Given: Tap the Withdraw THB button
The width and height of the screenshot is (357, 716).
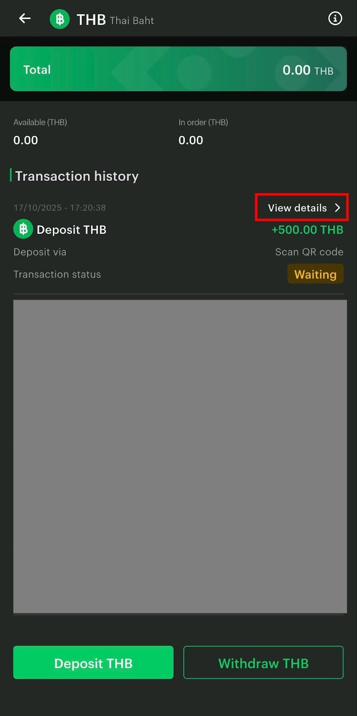Looking at the screenshot, I should click(x=263, y=662).
